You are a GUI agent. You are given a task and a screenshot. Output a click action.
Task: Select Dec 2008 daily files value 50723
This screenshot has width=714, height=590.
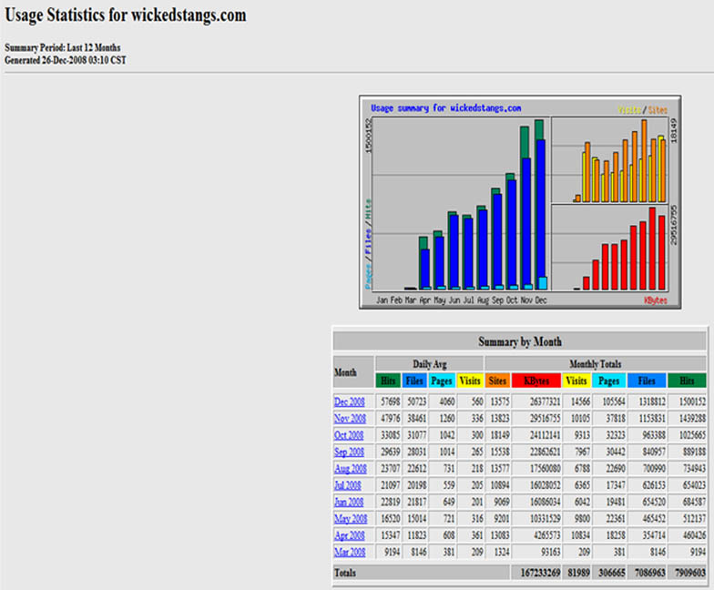pyautogui.click(x=417, y=402)
